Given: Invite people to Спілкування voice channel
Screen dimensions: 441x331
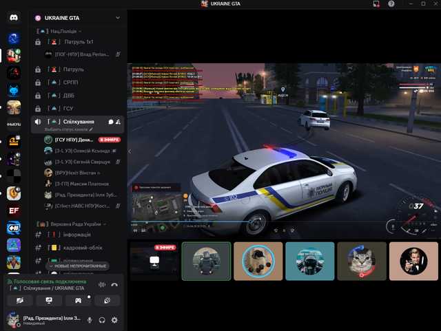Looking at the screenshot, I should click(x=118, y=122).
